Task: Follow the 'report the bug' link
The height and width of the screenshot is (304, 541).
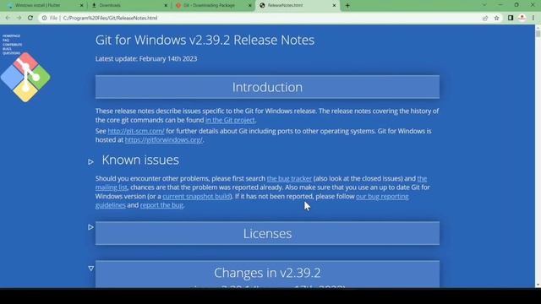Action: pos(161,205)
